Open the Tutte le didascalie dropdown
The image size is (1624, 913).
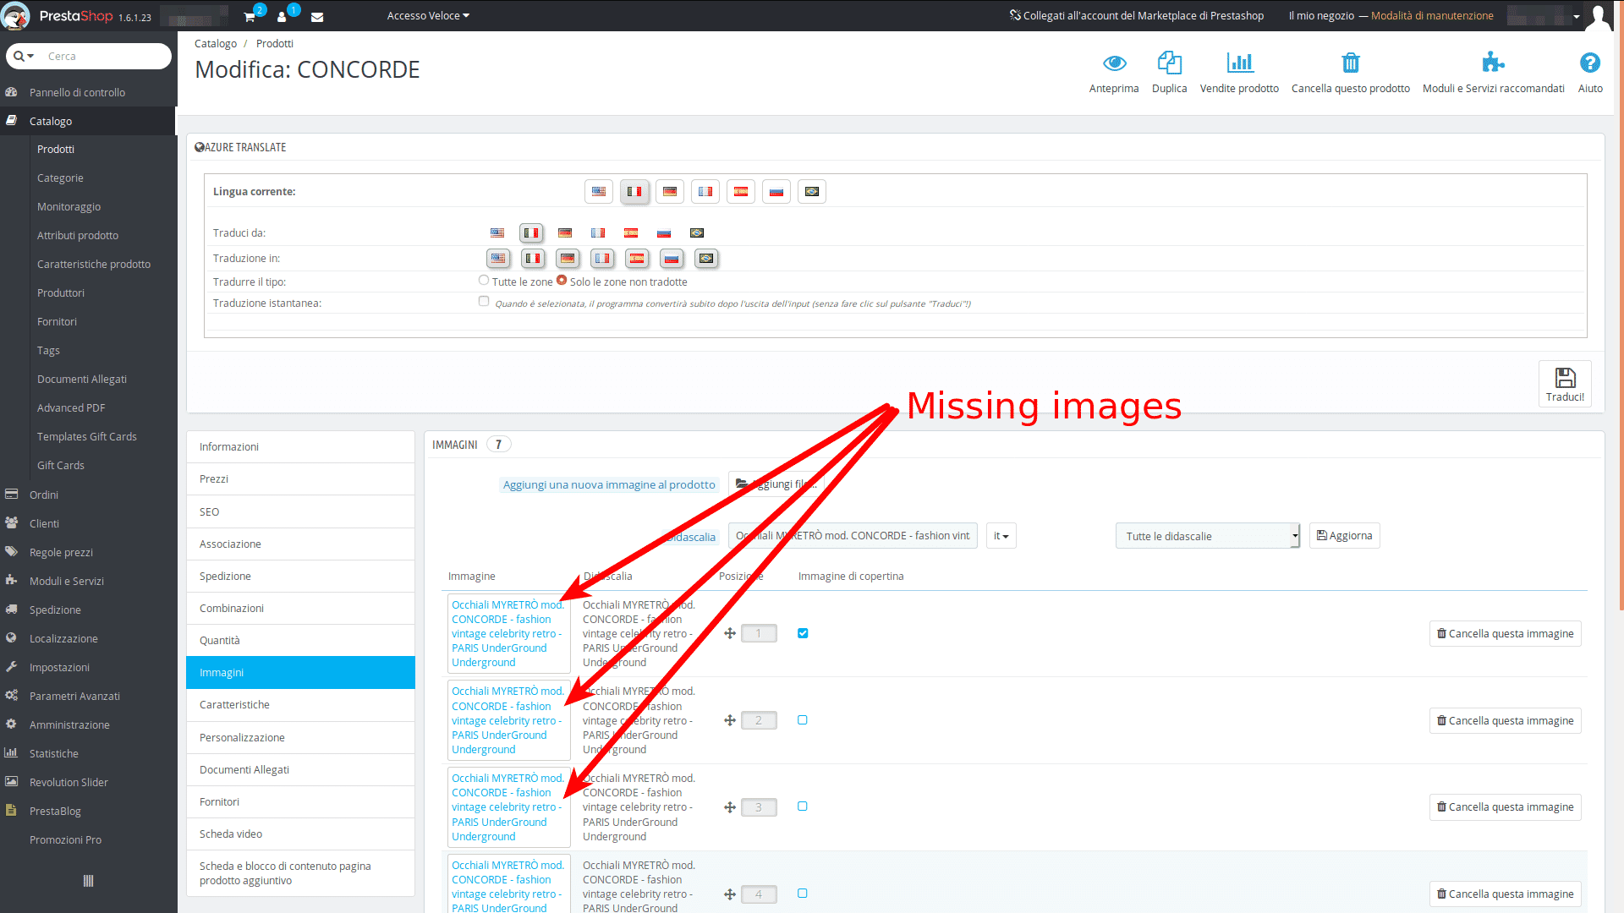1207,535
